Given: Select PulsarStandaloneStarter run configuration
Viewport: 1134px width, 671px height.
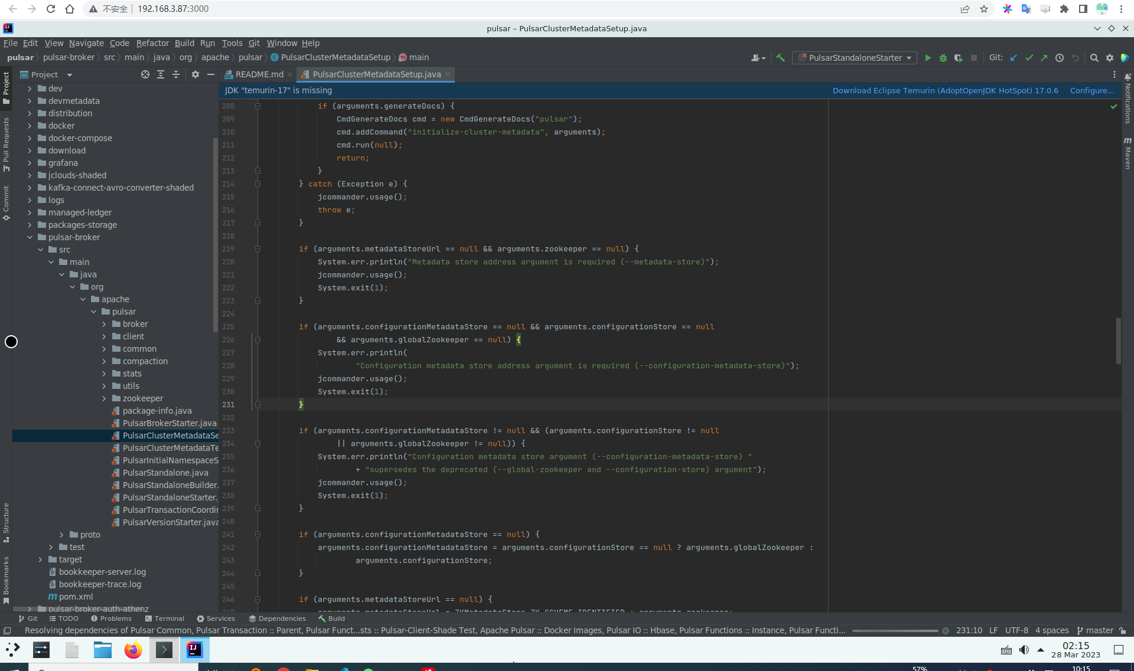Looking at the screenshot, I should [853, 57].
